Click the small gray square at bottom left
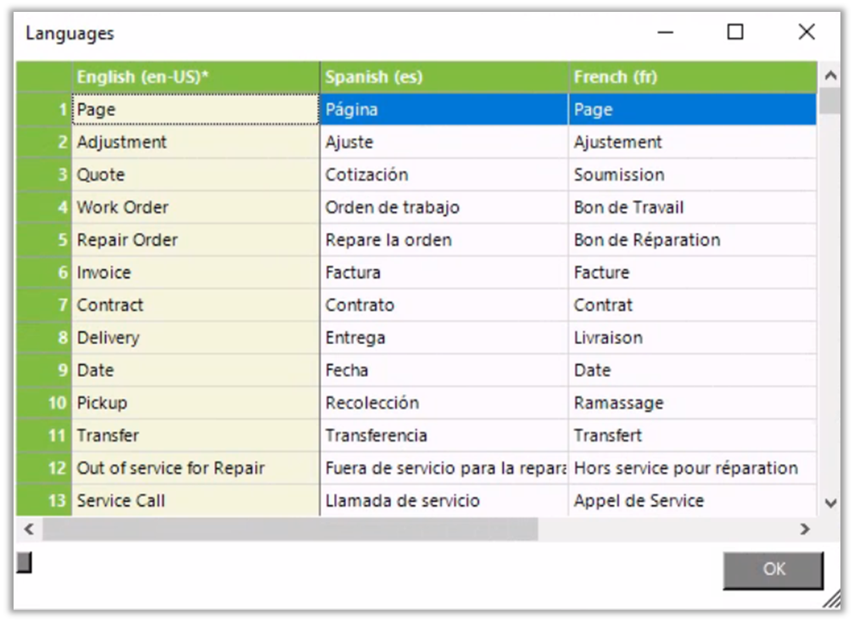854x622 pixels. click(24, 562)
